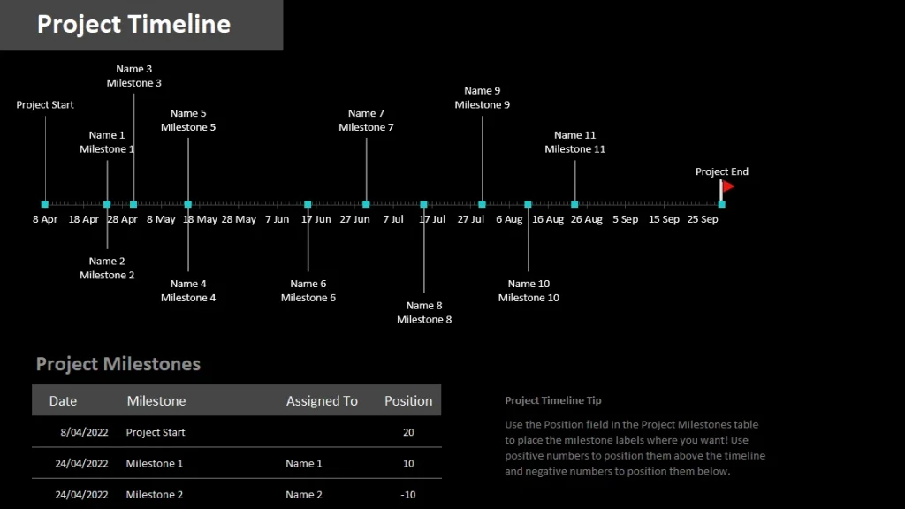This screenshot has height=509, width=905.
Task: Click the Project Timeline title
Action: click(134, 24)
